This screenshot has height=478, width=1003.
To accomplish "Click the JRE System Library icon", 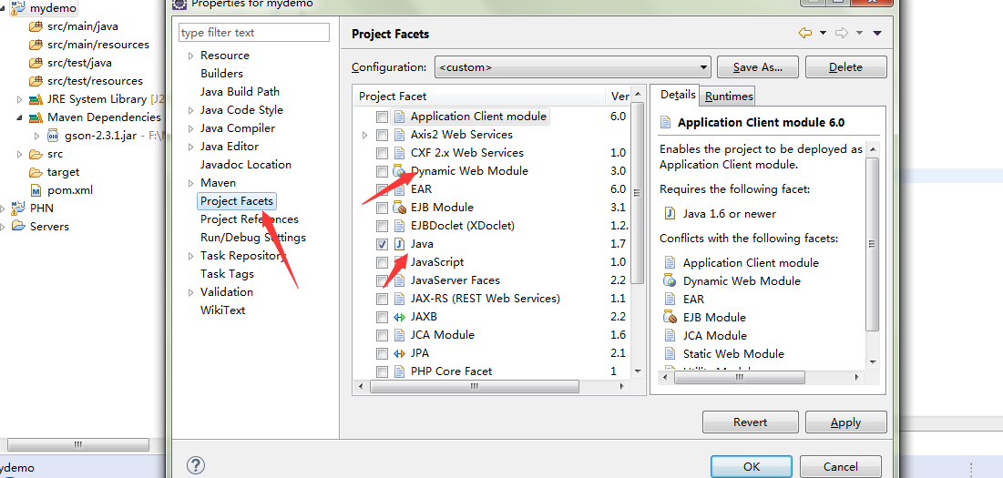I will tap(36, 99).
